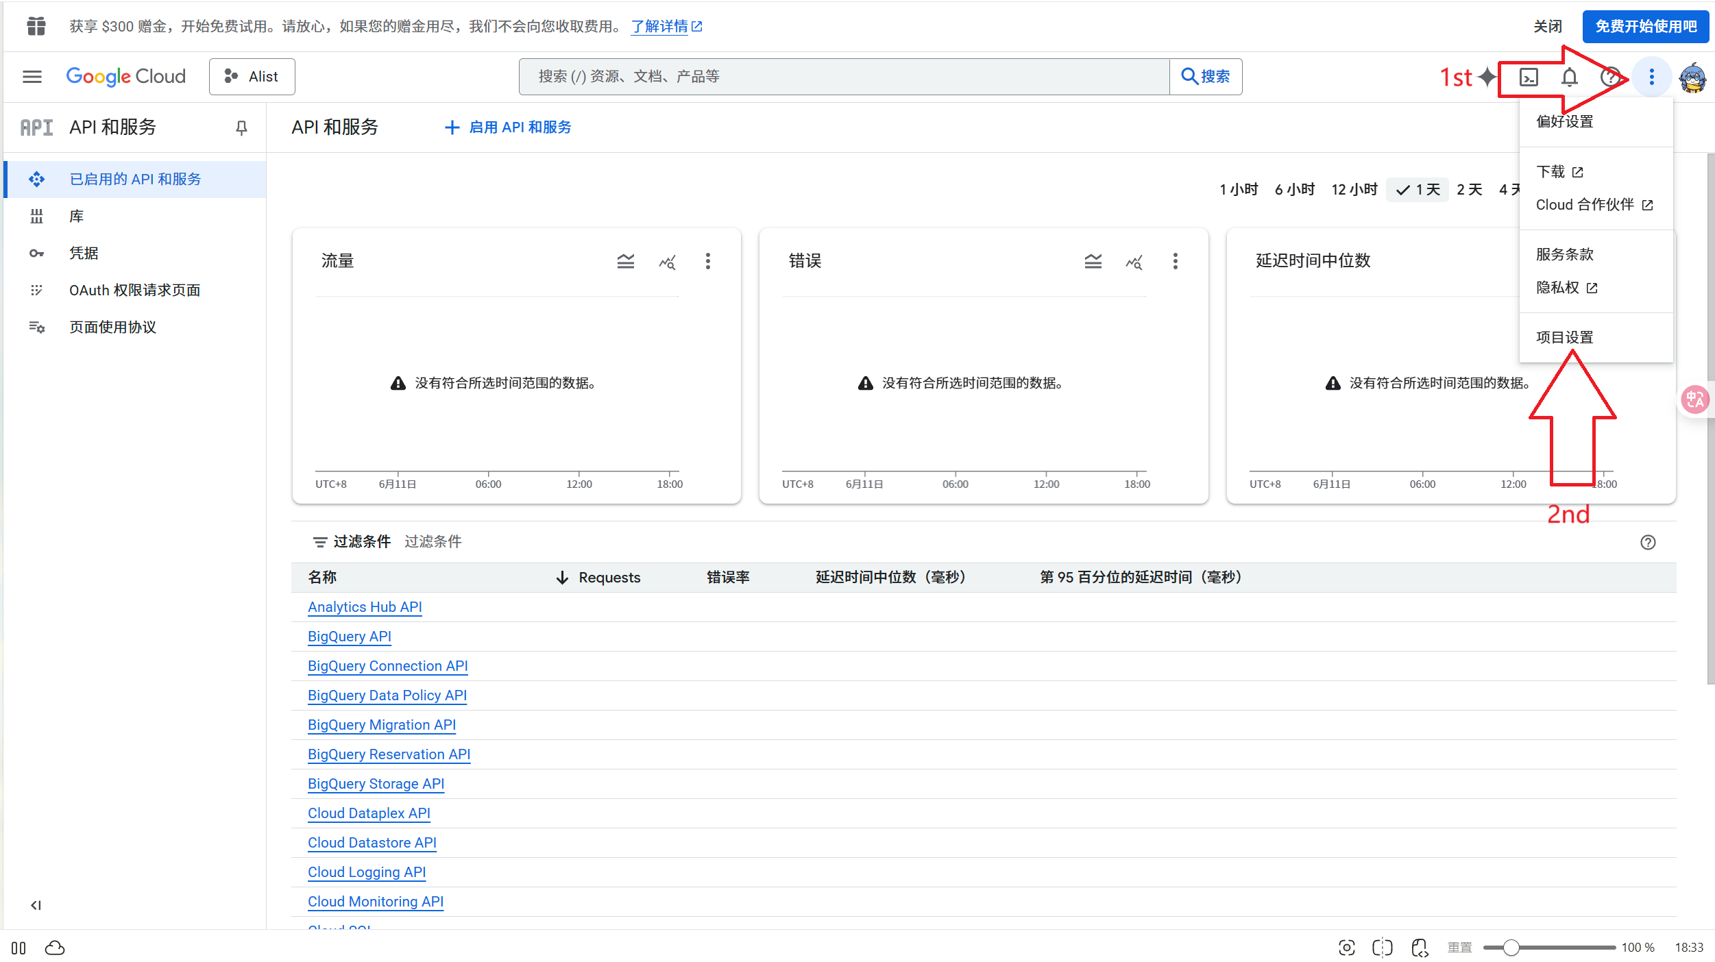Toggle legend icon on 流量 chart
The image size is (1715, 962).
pyautogui.click(x=625, y=261)
